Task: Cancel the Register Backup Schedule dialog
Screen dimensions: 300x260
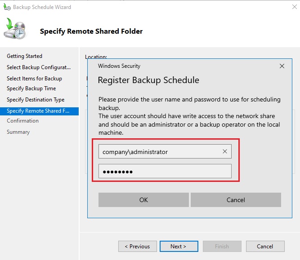Action: pyautogui.click(x=236, y=200)
